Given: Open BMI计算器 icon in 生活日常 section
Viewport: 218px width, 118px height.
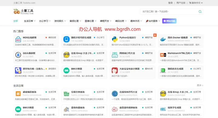Looking at the screenshot, I should pos(18,109).
